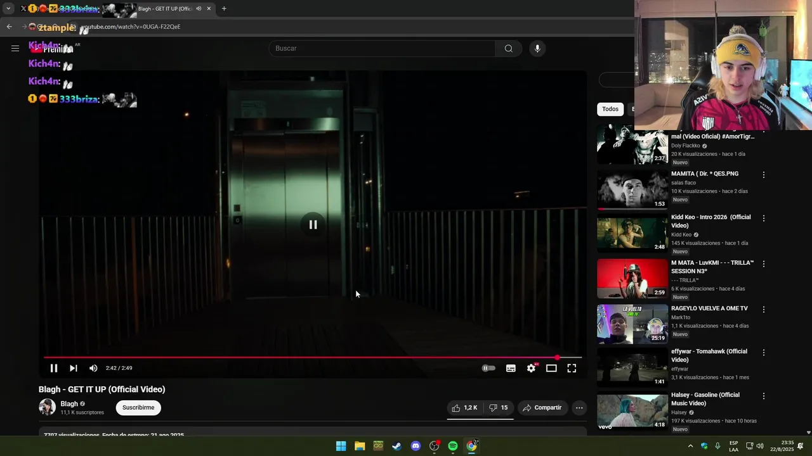Close the Blagh - GET IT UP tab
The image size is (812, 456).
click(x=209, y=9)
